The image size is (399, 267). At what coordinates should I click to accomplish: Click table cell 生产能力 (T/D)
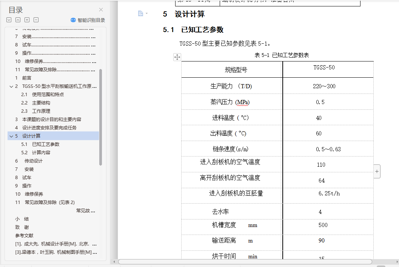pos(231,86)
